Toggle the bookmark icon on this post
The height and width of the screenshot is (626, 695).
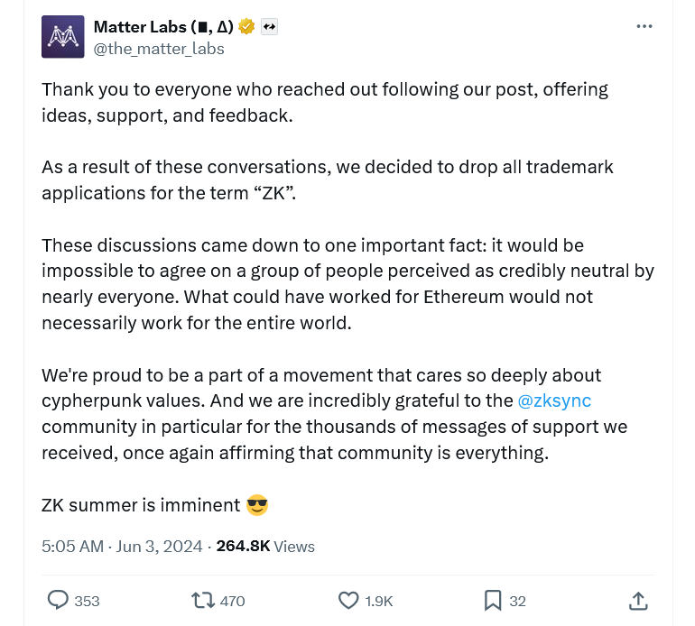493,600
